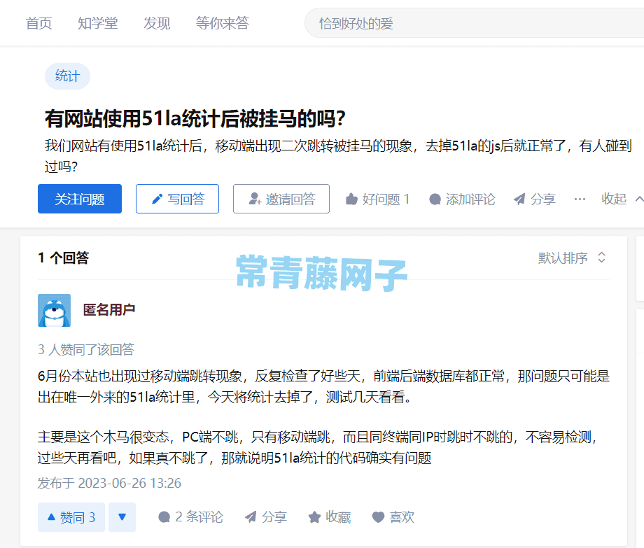Click the 添加评论 speech bubble icon
The height and width of the screenshot is (548, 644).
pyautogui.click(x=435, y=199)
